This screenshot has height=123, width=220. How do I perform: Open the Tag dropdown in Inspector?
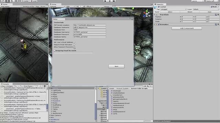(x=173, y=9)
